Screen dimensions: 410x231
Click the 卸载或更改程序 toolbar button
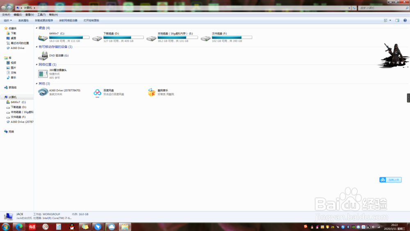tap(44, 21)
